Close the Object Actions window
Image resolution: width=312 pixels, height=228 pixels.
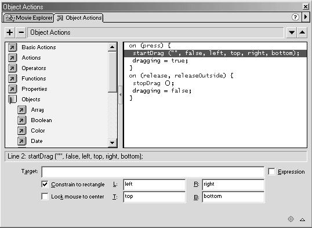pyautogui.click(x=306, y=6)
